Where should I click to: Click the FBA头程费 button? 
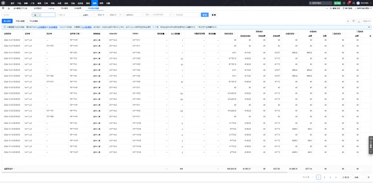click(33, 21)
